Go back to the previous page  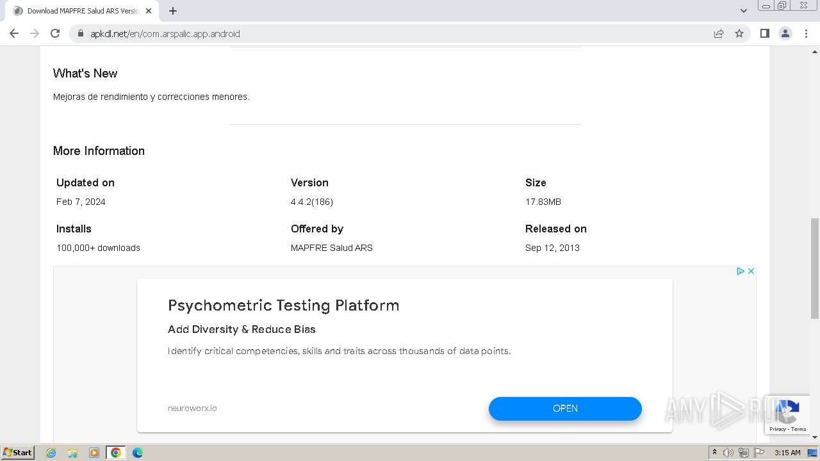tap(14, 33)
